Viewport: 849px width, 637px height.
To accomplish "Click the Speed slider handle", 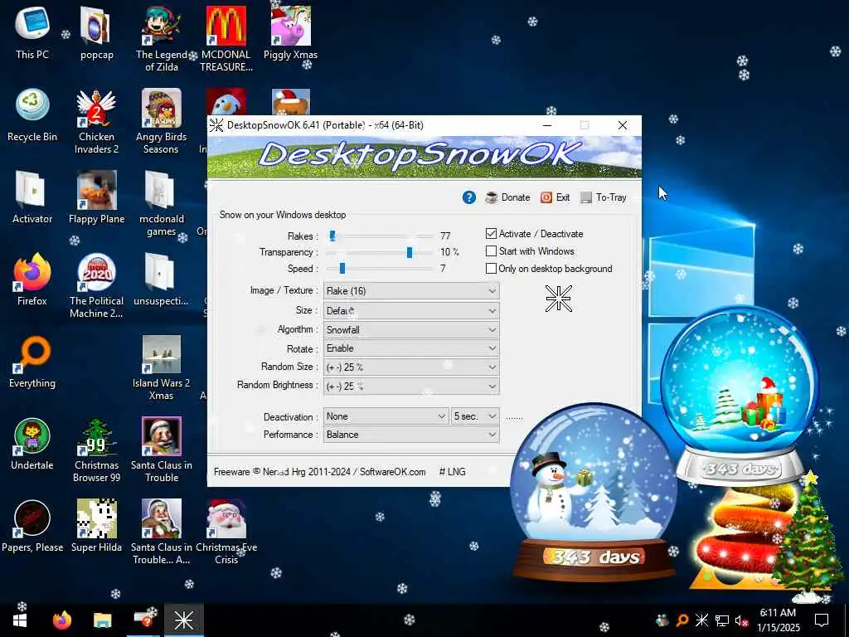I will 342,269.
